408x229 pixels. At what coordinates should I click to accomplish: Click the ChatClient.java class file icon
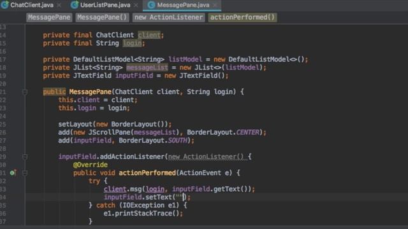click(4, 4)
